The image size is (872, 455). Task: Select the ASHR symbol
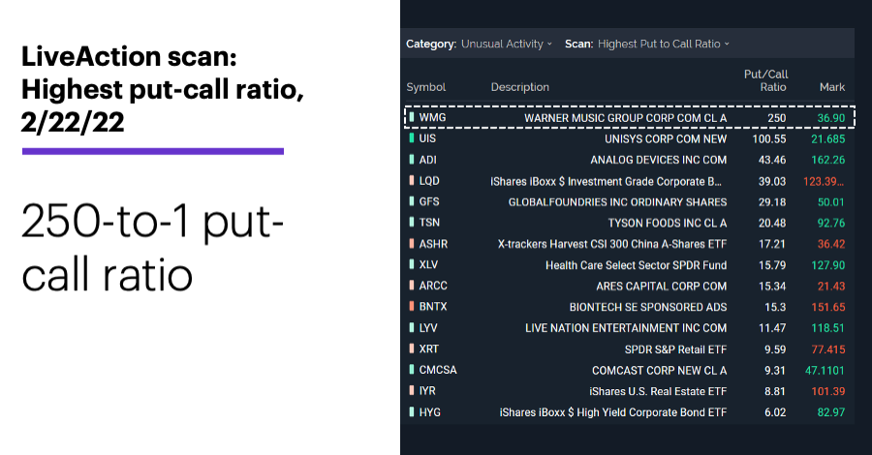point(433,244)
